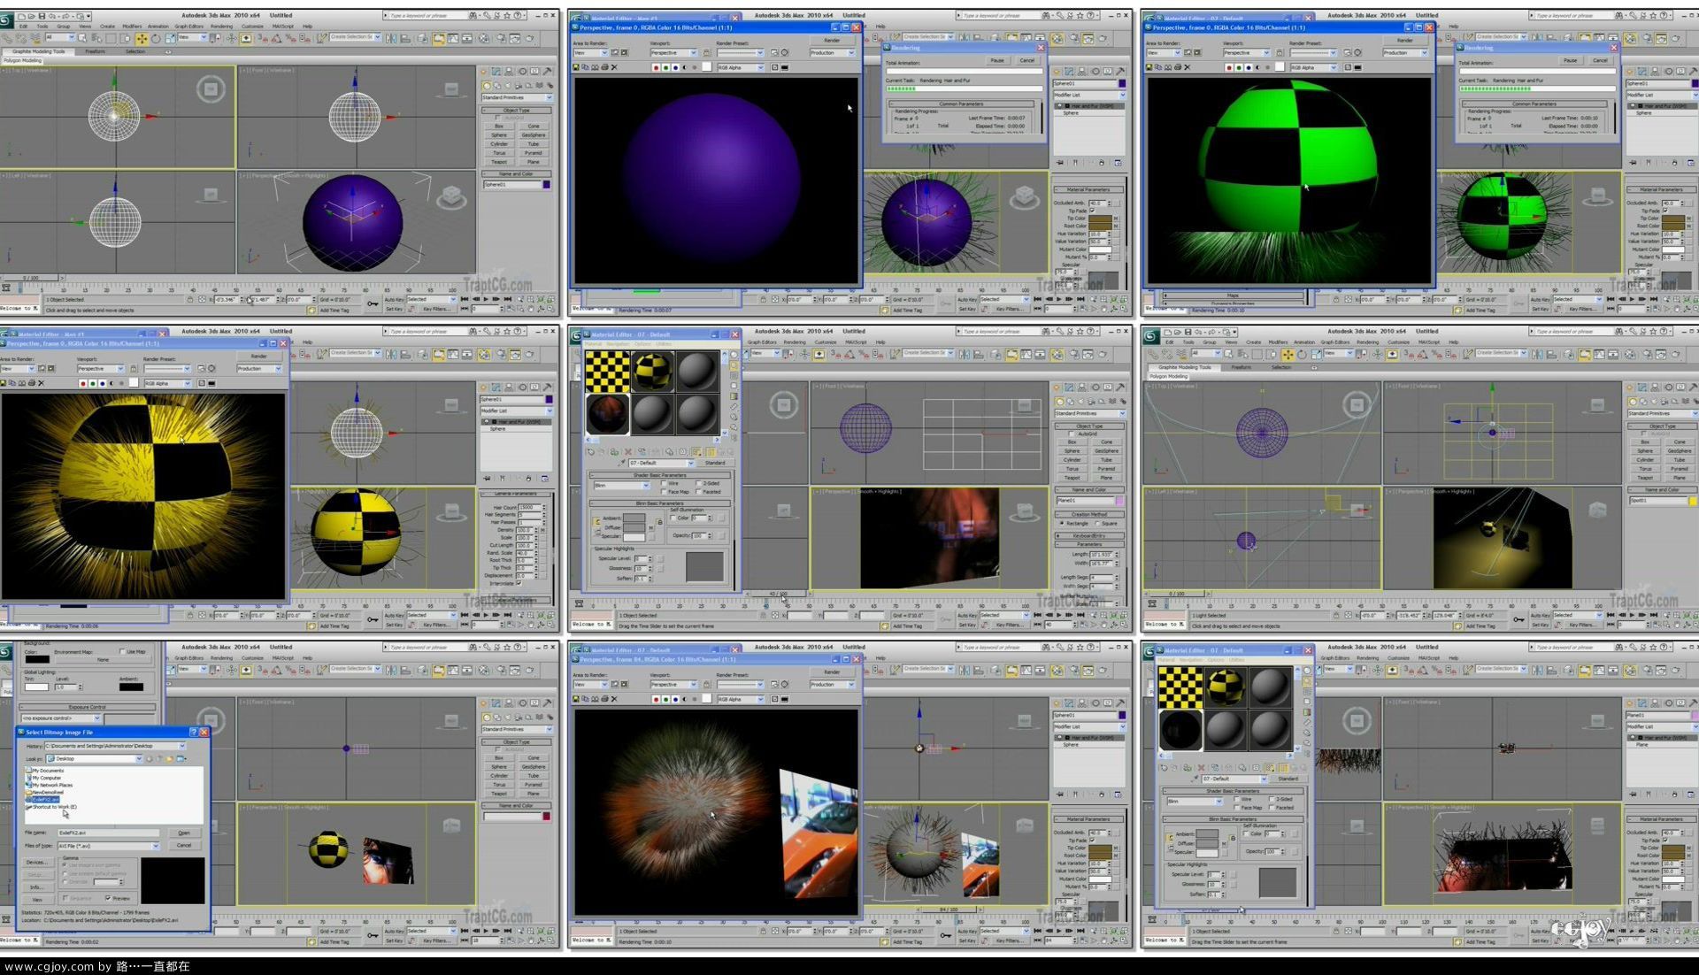
Task: Open History dropdown in Select Bitmap dialog
Action: [x=115, y=746]
